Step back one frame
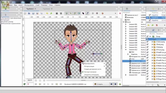 44,84
